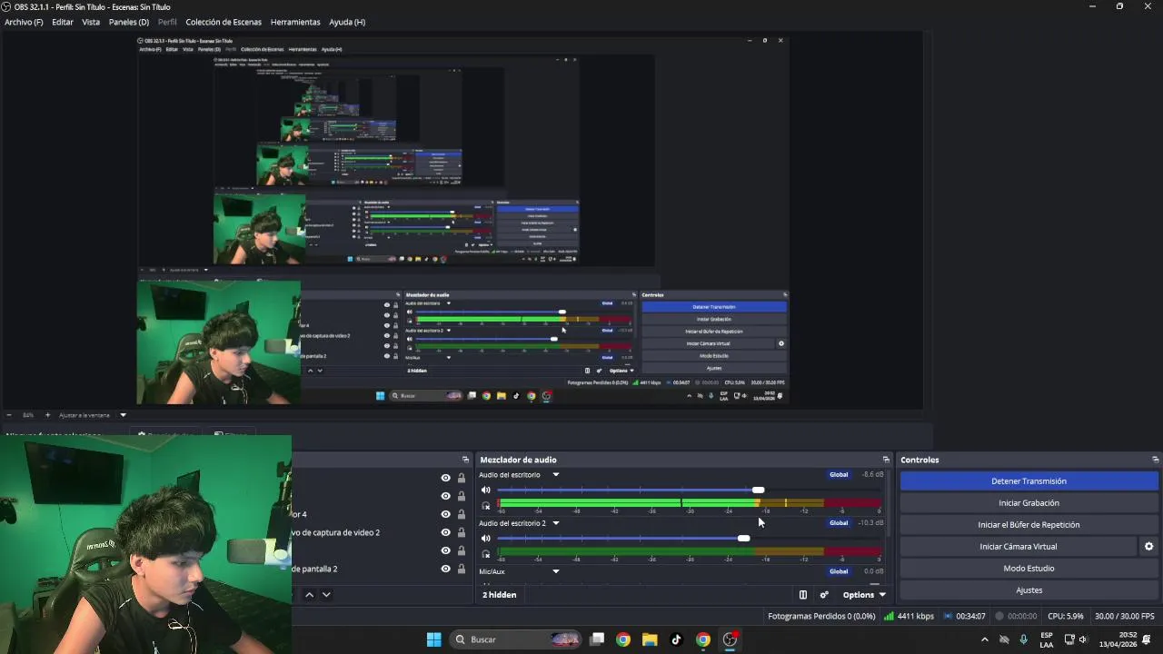
Task: Toggle the Global badge for Audio del escritorio 2
Action: (839, 522)
